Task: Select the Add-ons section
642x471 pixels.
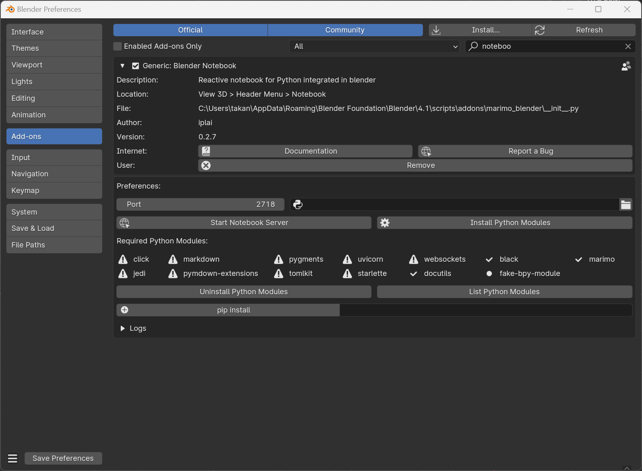Action: (54, 137)
